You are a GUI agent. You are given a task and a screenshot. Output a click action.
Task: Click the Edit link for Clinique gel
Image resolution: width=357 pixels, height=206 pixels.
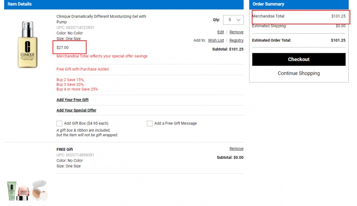[x=220, y=32]
